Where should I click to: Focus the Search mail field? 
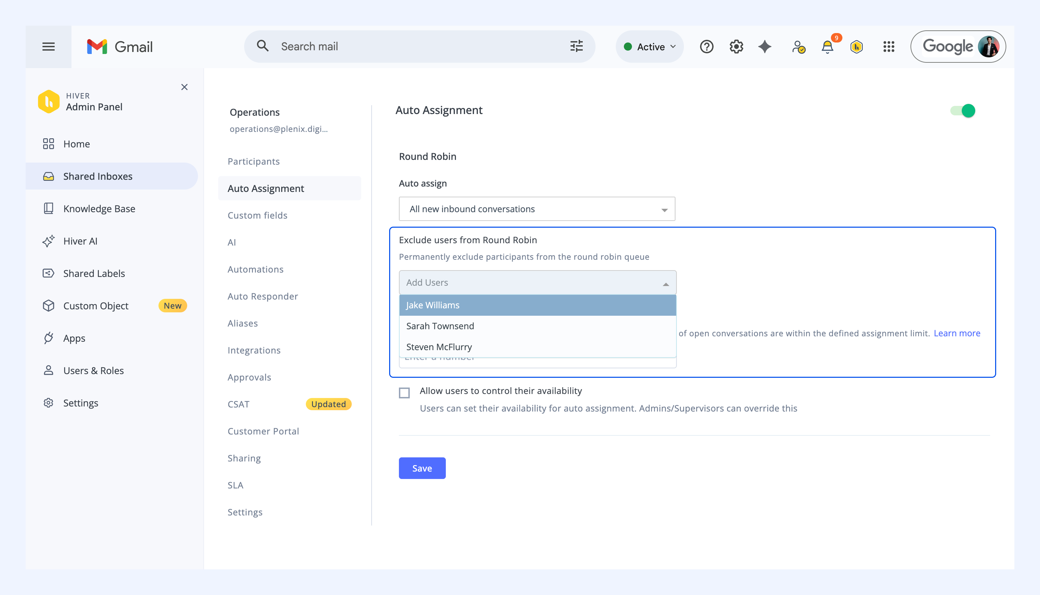pyautogui.click(x=420, y=47)
